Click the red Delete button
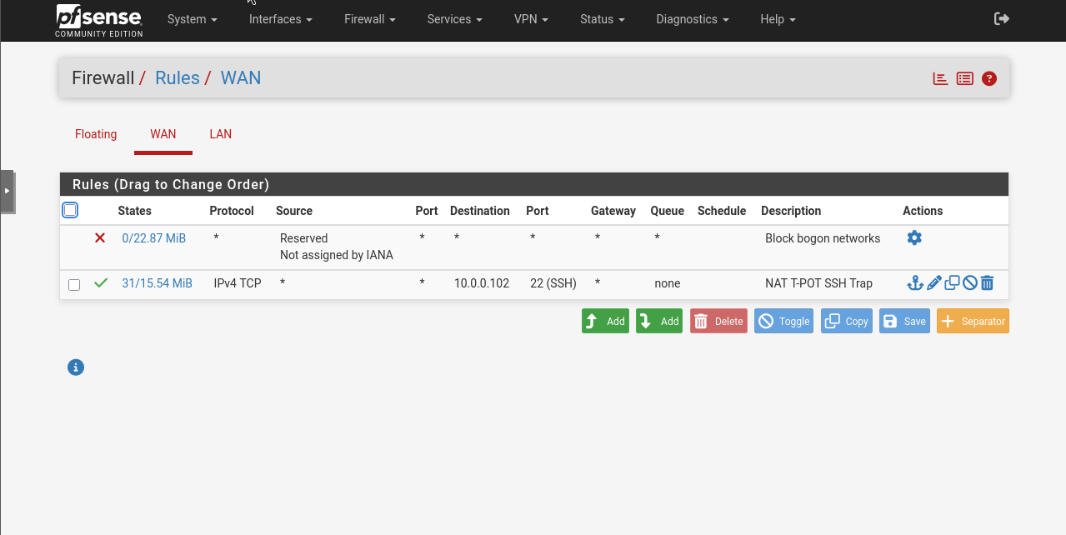The height and width of the screenshot is (535, 1066). click(x=718, y=321)
